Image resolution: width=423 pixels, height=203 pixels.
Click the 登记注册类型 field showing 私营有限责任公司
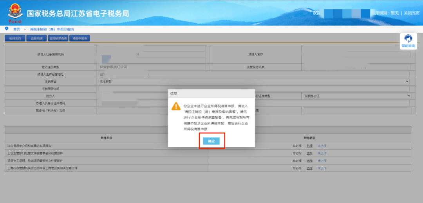pos(152,67)
